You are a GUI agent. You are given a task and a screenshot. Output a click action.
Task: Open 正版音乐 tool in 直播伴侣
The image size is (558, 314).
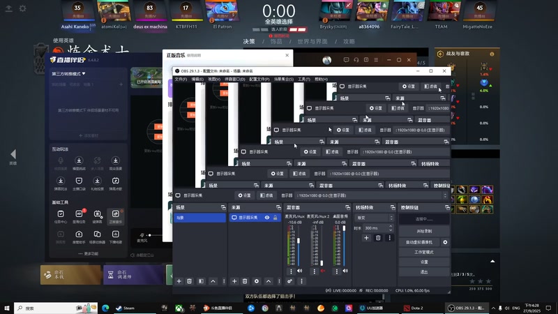pyautogui.click(x=115, y=216)
